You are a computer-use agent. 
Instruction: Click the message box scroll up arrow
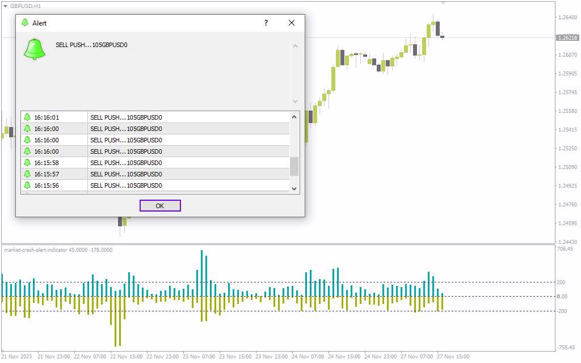pos(294,46)
